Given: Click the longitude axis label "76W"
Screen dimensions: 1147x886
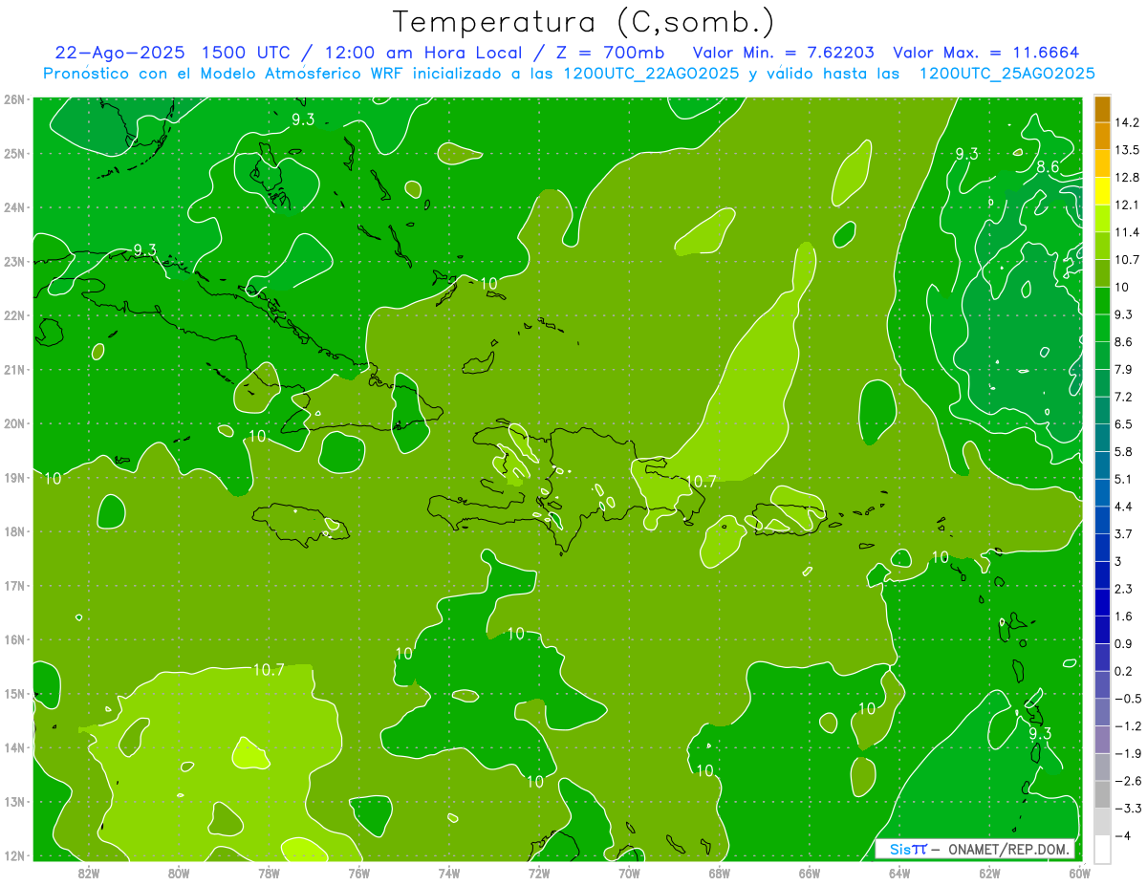Looking at the screenshot, I should pos(358,873).
